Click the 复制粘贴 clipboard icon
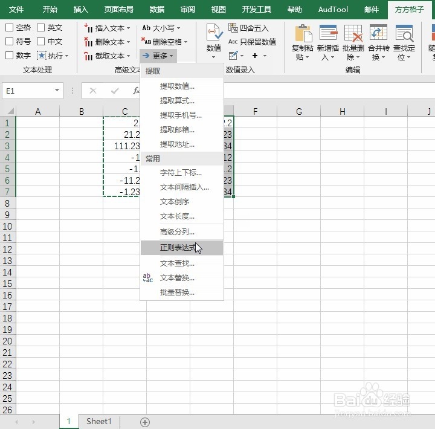 coord(303,33)
